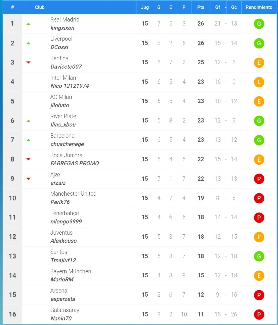Click the green up arrow beside River Plate
The width and height of the screenshot is (278, 325).
coord(29,121)
